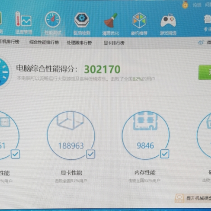Screen dimensions: 211x211
Task: Click the hard drive icon beside 提升机械硬盘
Action: click(x=179, y=198)
